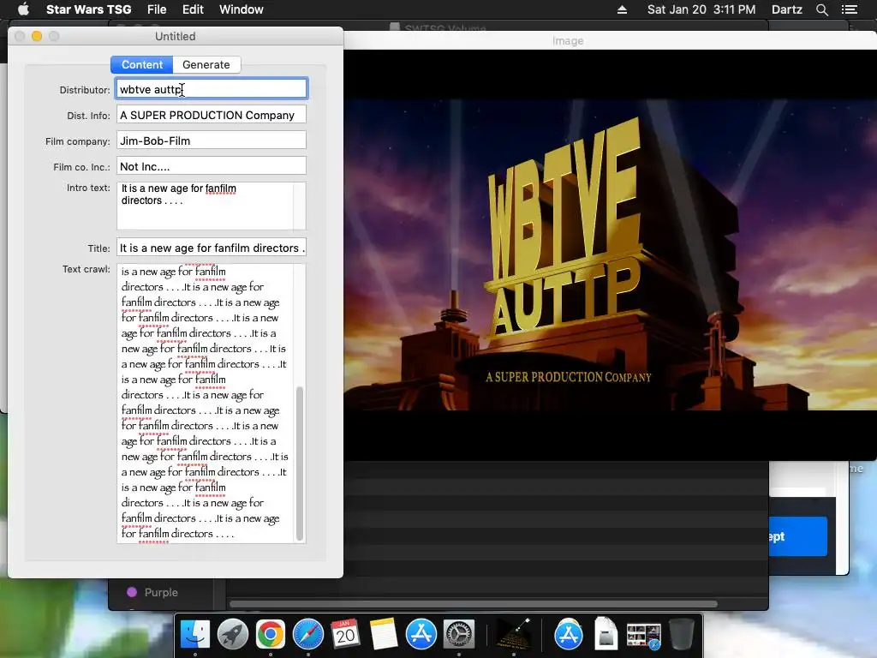Open Notes from the Dock
The width and height of the screenshot is (877, 658).
click(383, 635)
